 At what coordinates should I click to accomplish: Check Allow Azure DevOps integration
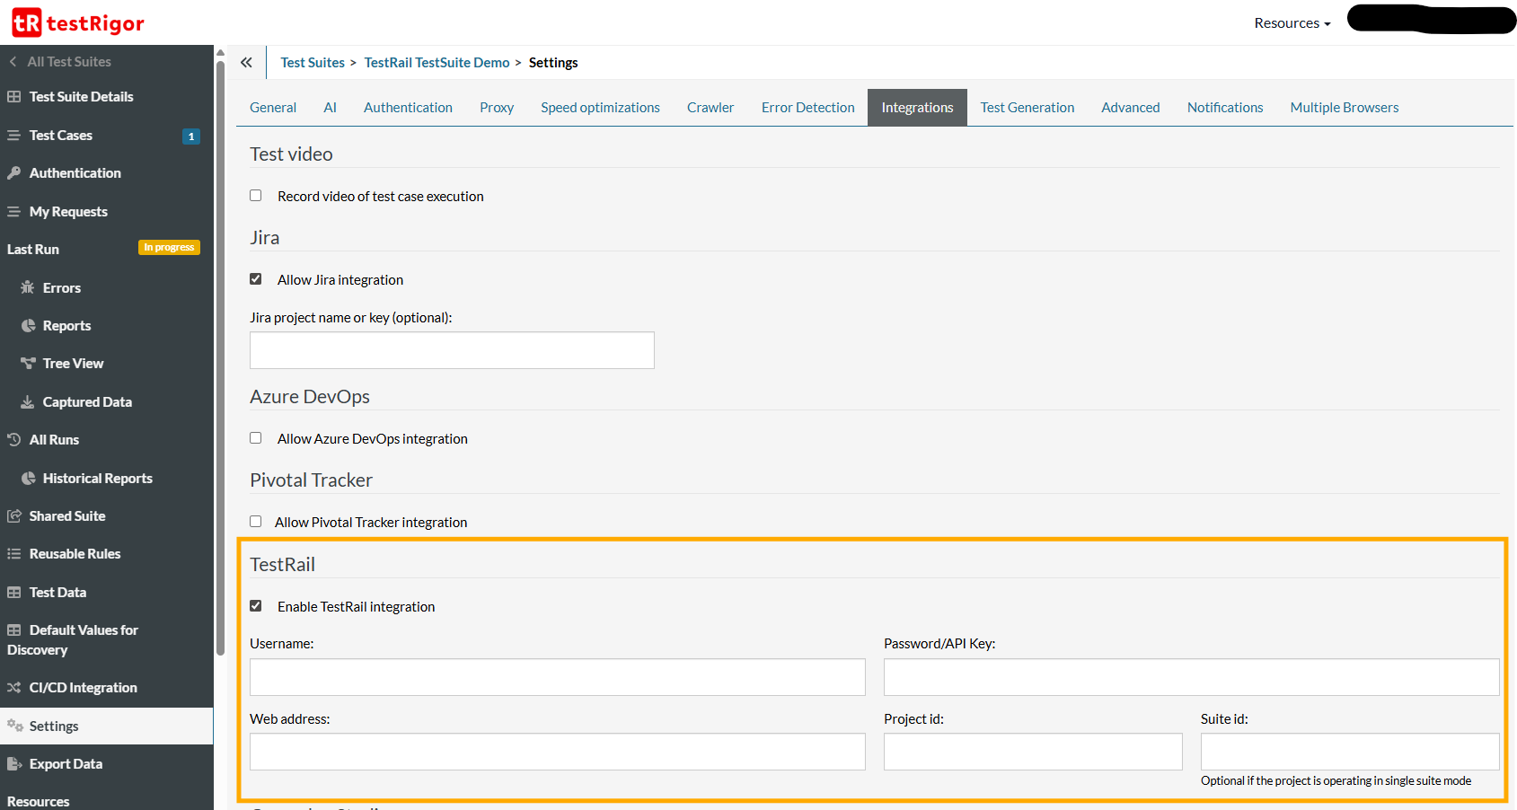256,438
